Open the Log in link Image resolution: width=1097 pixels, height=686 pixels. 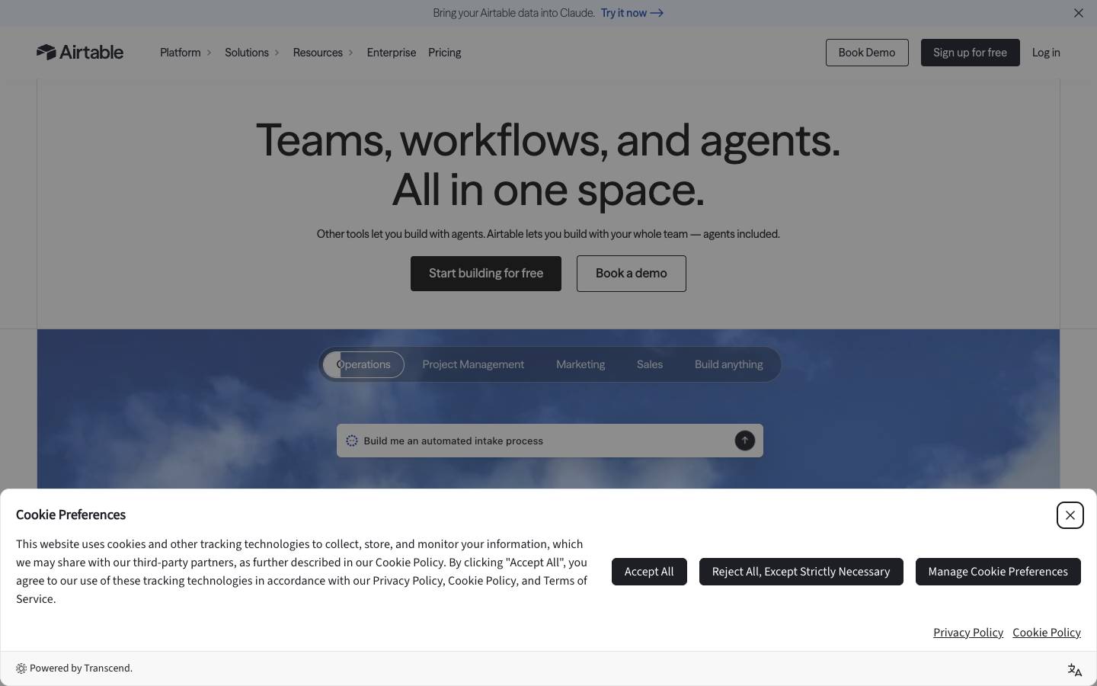(x=1046, y=53)
